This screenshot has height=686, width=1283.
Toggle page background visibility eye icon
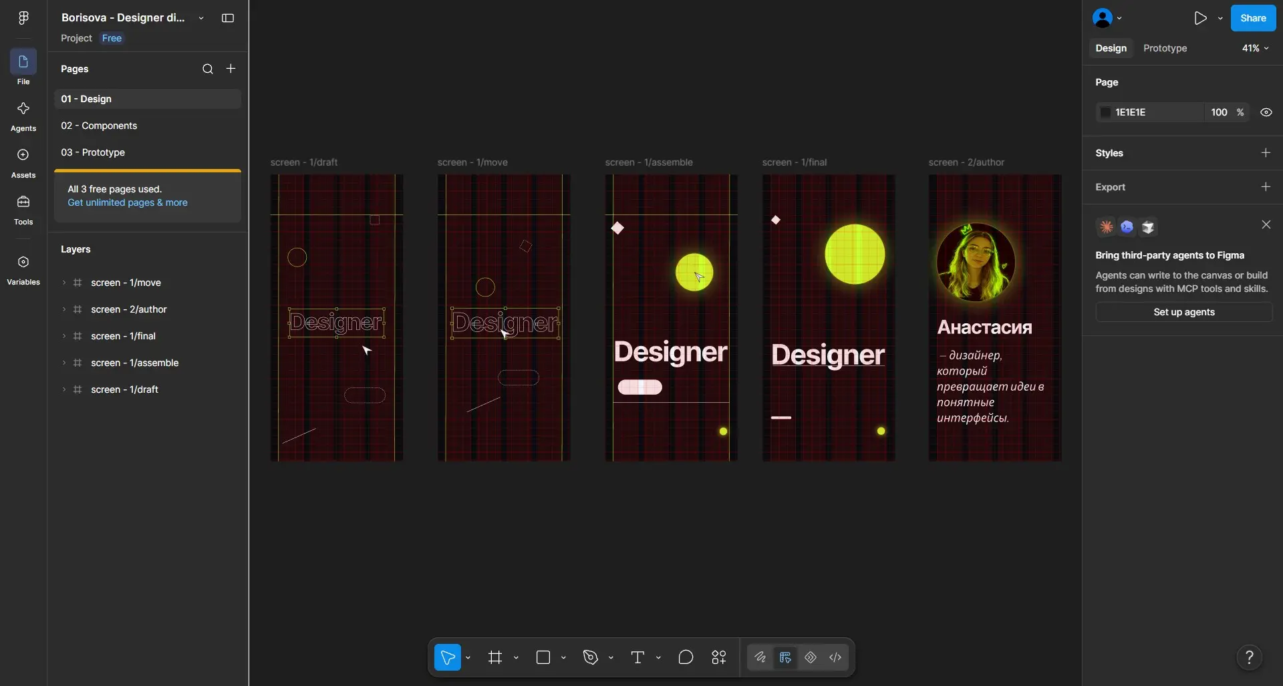(1266, 112)
